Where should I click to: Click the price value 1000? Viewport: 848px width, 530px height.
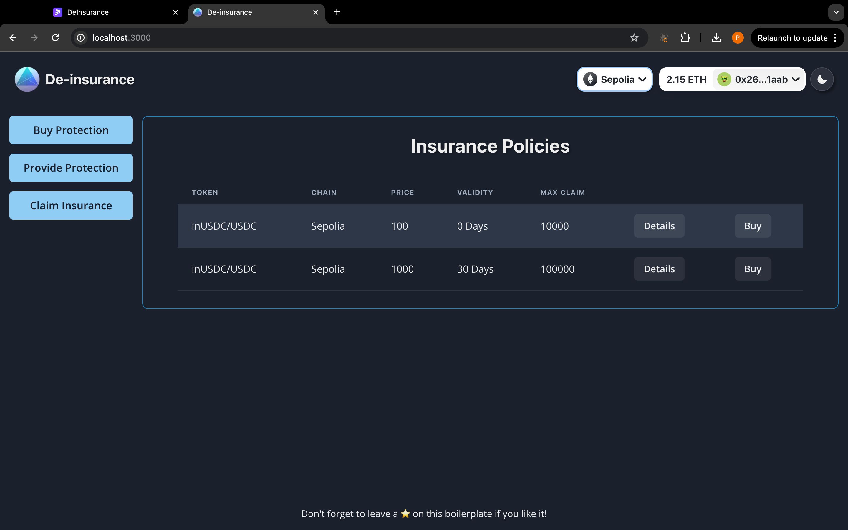(402, 269)
